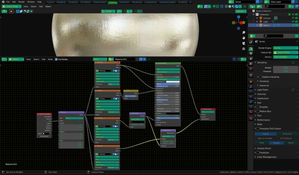Expand the Light Paths panel
The image size is (299, 175).
[262, 90]
